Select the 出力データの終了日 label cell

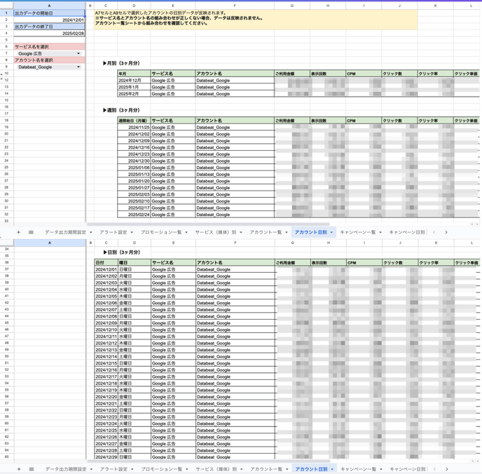coord(49,27)
